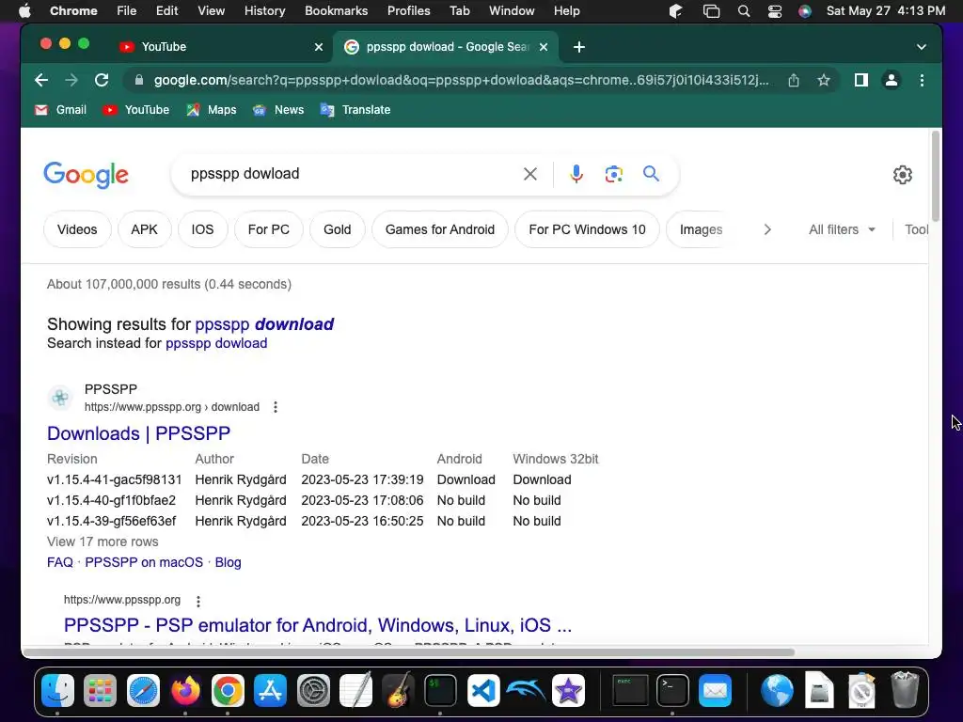
Task: Open options for ppsspp.org download result
Action: tap(276, 407)
